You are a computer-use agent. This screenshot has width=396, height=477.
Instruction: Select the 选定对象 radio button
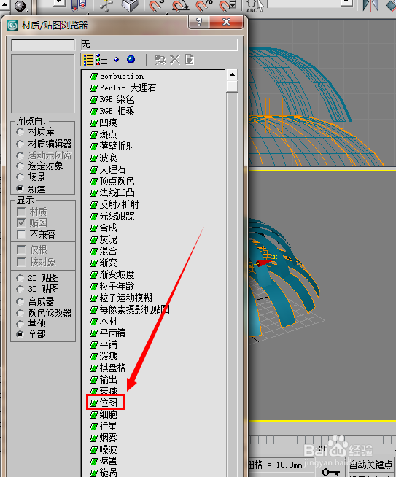(x=20, y=166)
